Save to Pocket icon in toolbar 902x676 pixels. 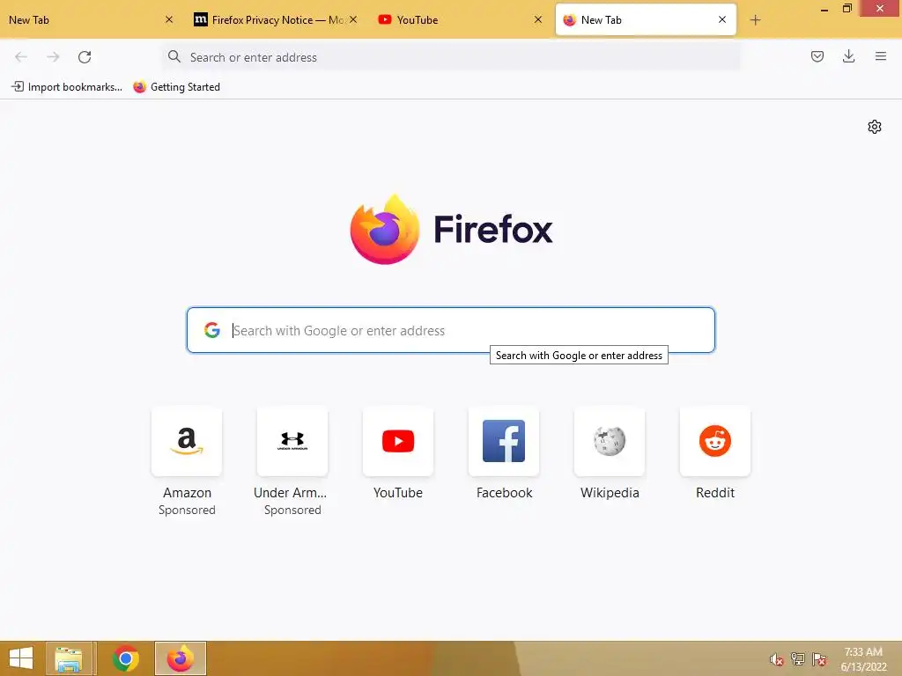point(817,56)
